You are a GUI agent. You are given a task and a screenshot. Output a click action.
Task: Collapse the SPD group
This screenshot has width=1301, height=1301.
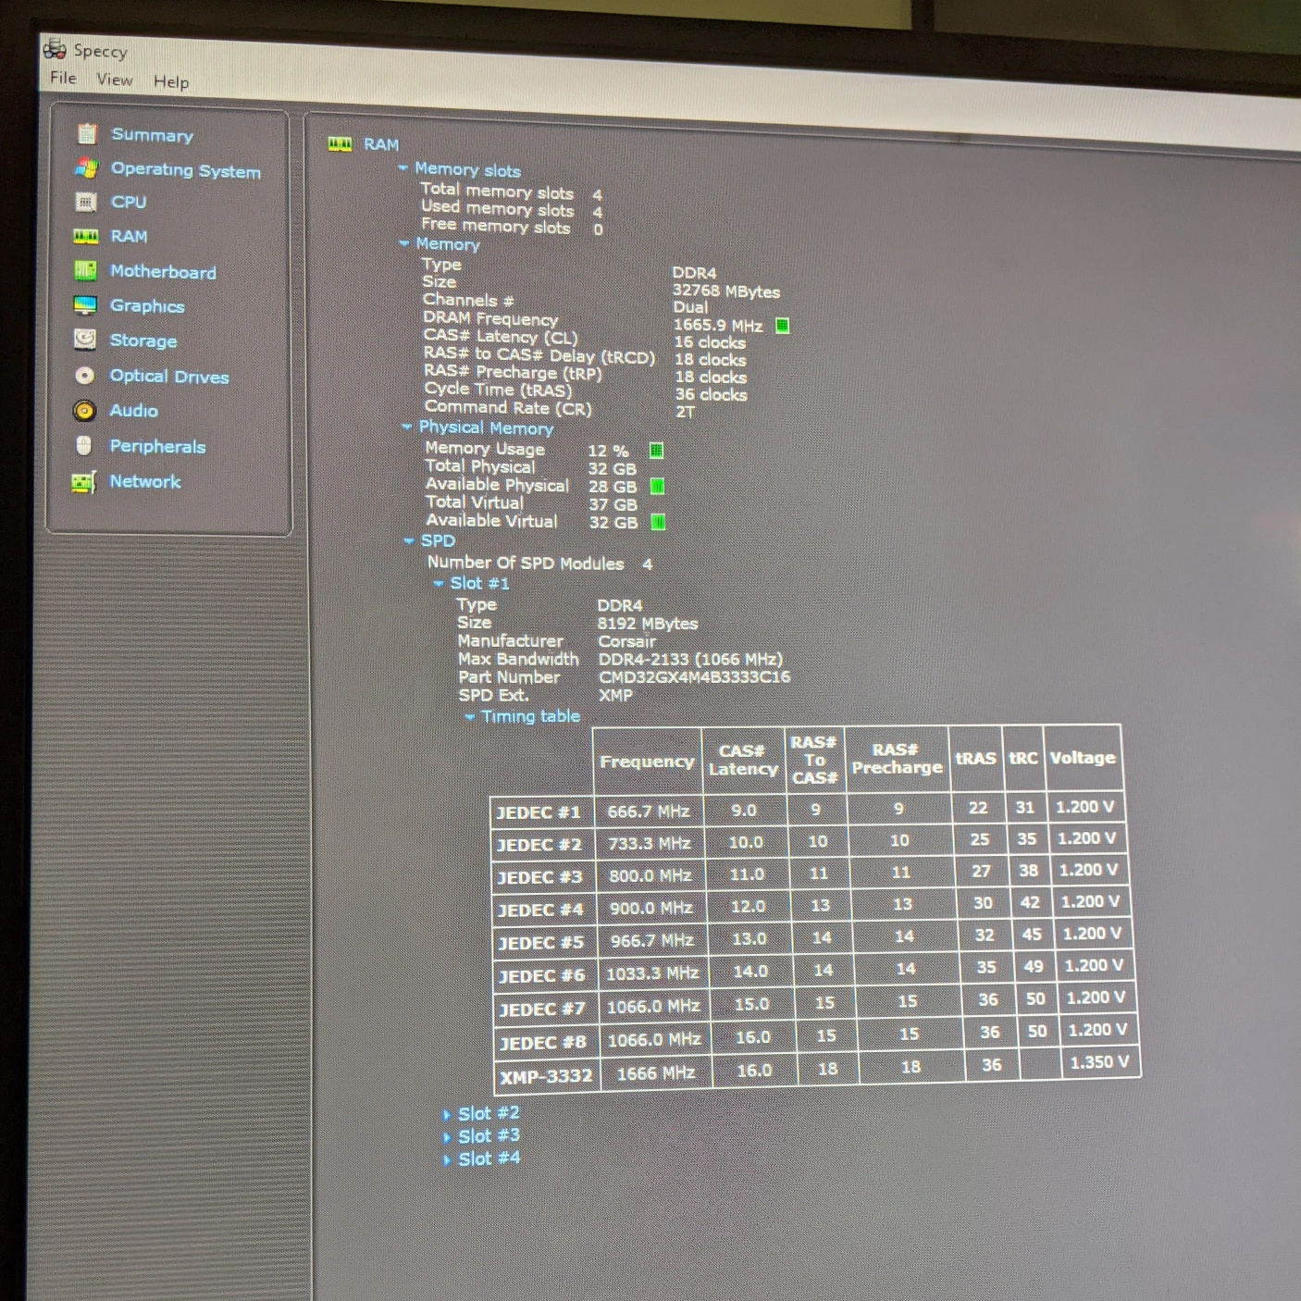coord(408,540)
